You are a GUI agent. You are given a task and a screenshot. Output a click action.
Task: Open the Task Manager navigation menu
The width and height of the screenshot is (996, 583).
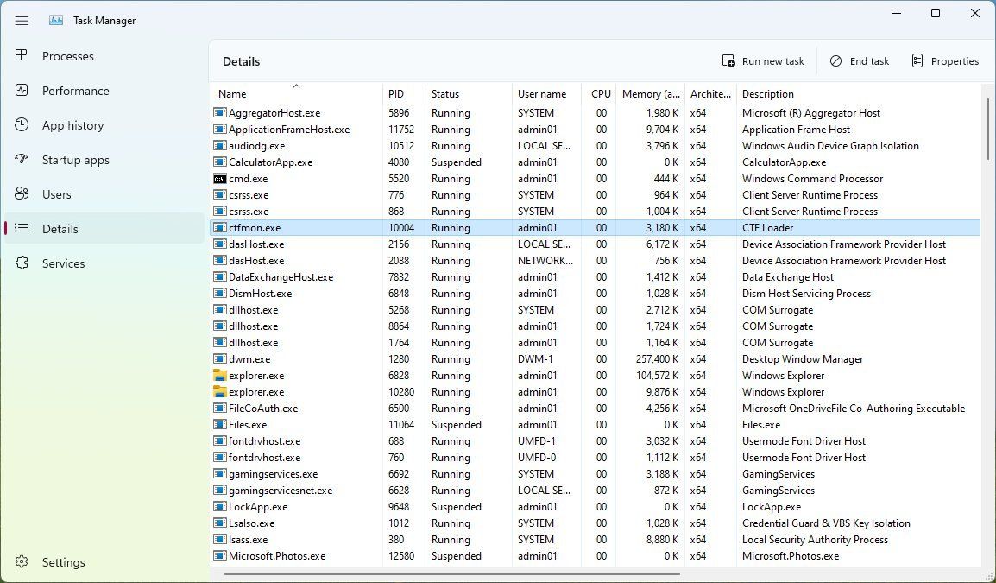(x=22, y=20)
